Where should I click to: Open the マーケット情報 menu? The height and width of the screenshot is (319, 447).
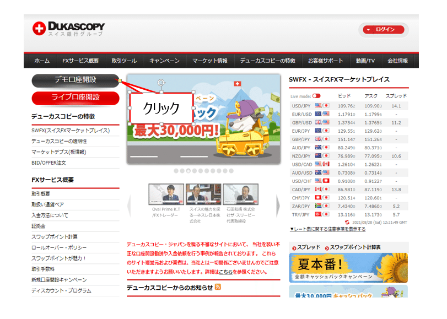pos(210,61)
